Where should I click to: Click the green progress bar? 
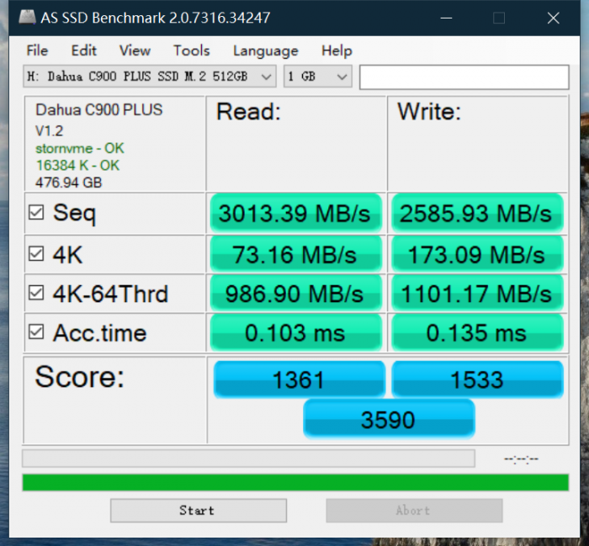coord(294,482)
